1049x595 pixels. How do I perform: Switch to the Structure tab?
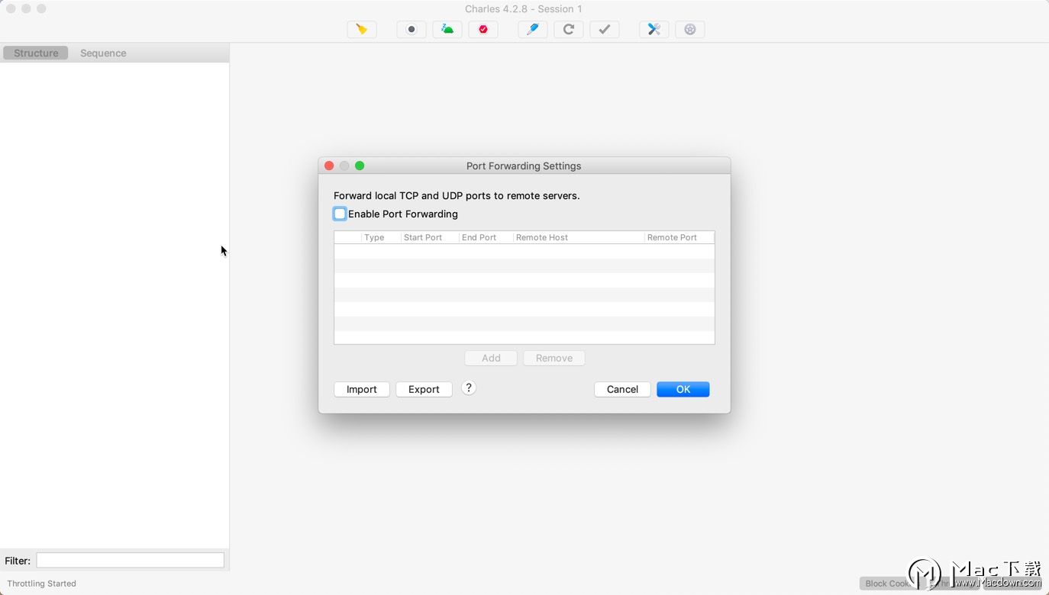36,53
